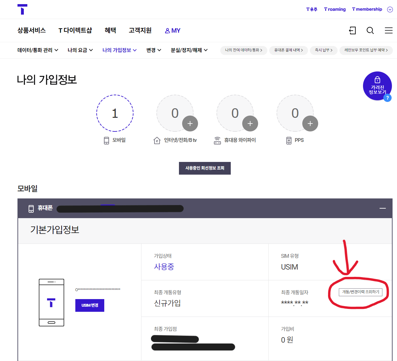Open the T roaming link
The image size is (397, 361).
[x=335, y=9]
